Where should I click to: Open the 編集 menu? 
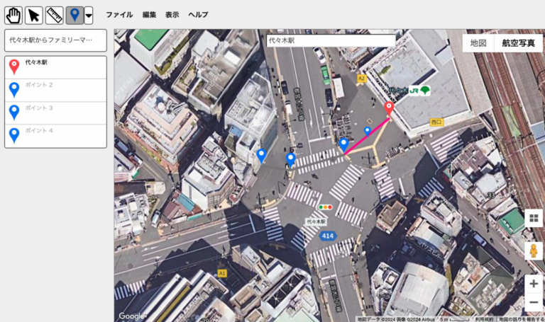point(149,15)
